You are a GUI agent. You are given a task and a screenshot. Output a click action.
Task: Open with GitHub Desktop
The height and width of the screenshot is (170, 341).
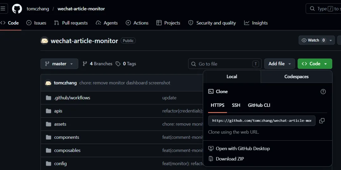click(x=242, y=149)
